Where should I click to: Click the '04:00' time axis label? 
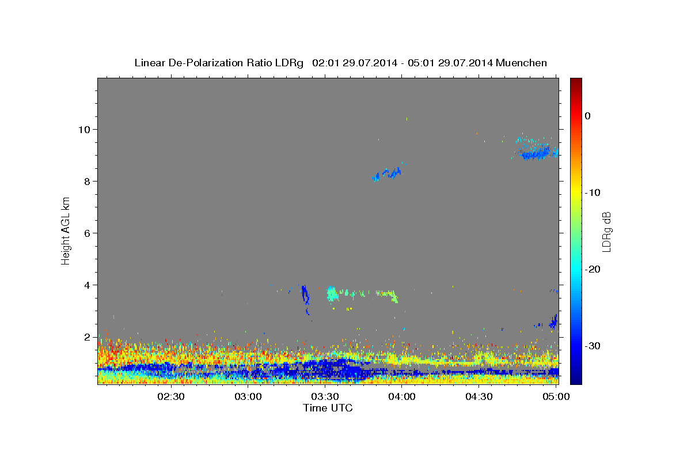pyautogui.click(x=402, y=396)
